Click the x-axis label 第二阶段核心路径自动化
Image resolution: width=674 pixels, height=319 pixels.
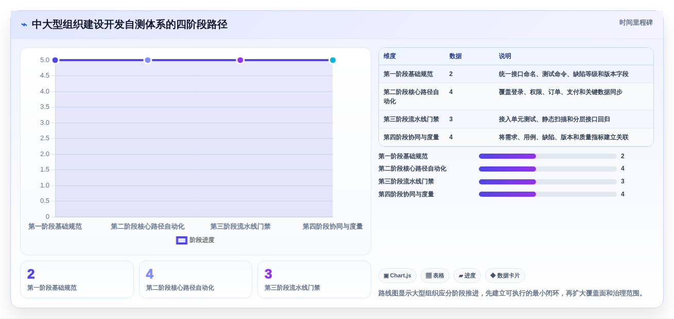(x=148, y=227)
